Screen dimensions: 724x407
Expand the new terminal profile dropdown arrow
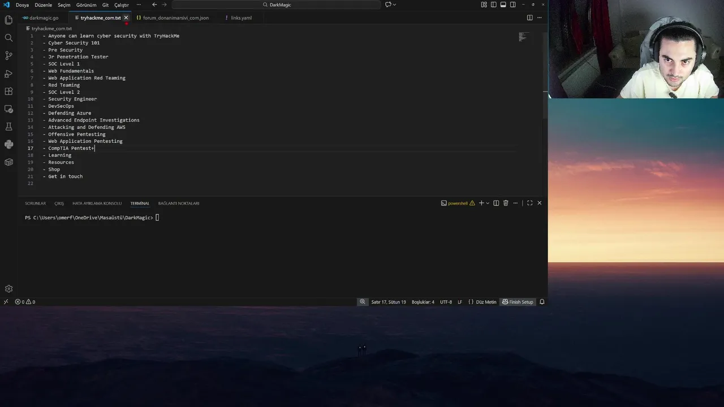coord(488,203)
